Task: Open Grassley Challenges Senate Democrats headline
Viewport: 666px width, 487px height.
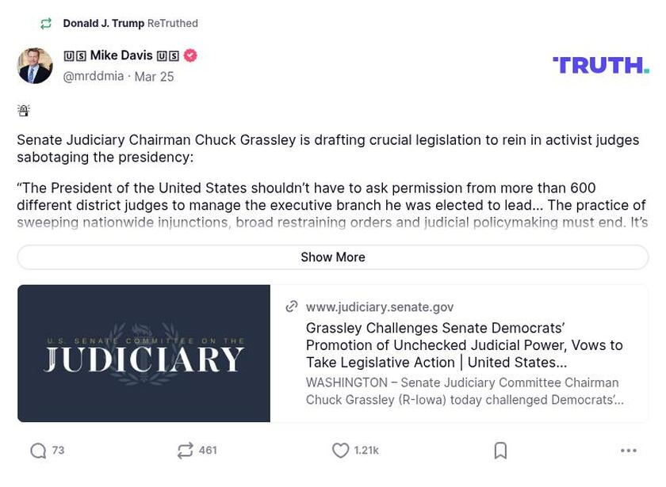Action: [x=464, y=345]
